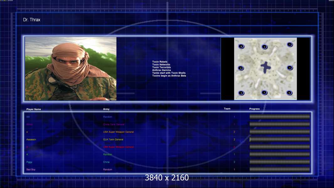Click the progress bar in BB's row
This screenshot has height=188, width=334.
(x=280, y=117)
